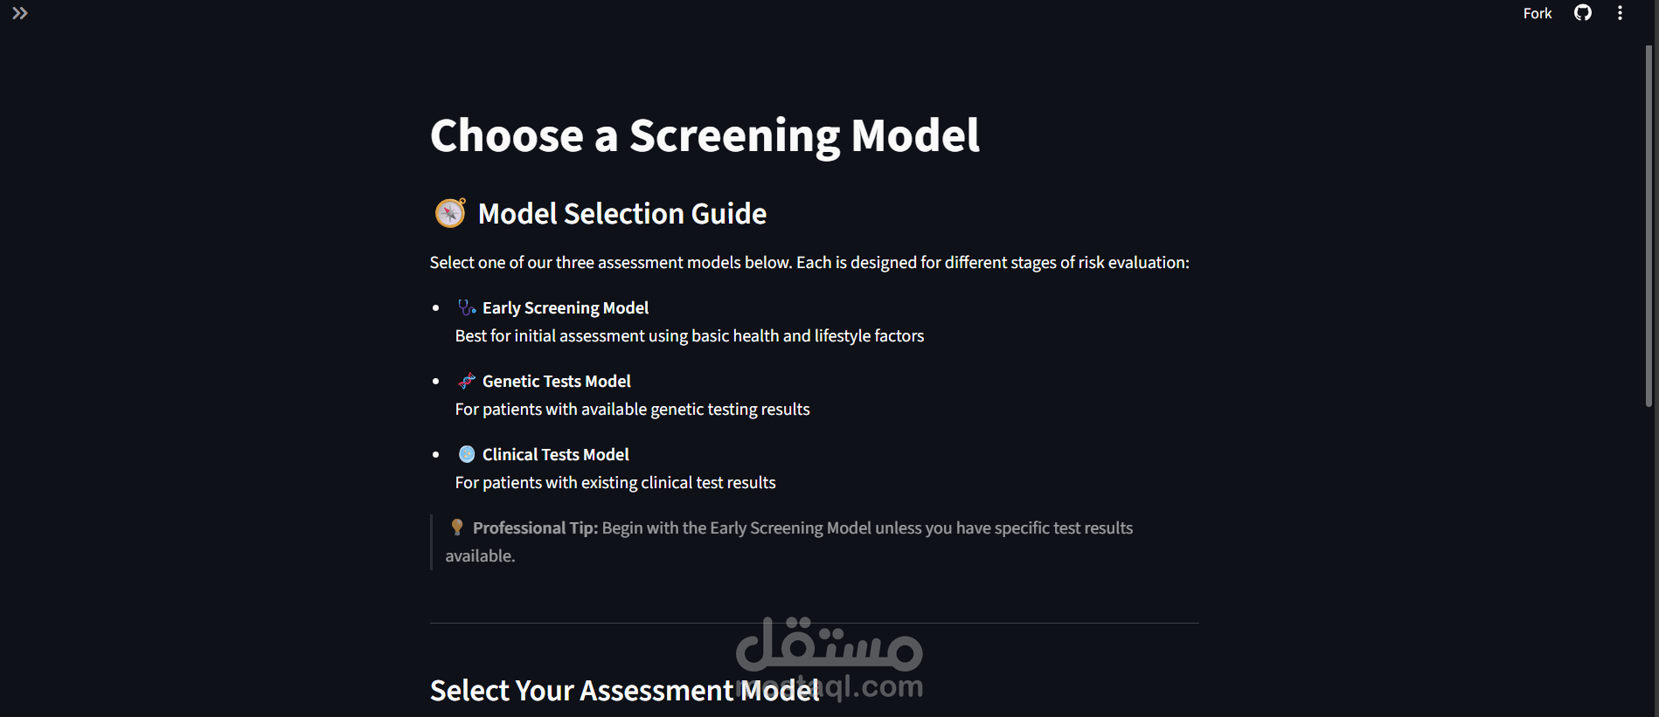Click the DNA icon for Genetic Tests
Viewport: 1659px width, 717px height.
pos(467,381)
